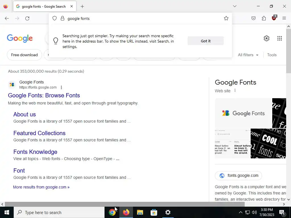This screenshot has height=218, width=291.
Task: Open the list all tabs chevron
Action: pyautogui.click(x=235, y=6)
